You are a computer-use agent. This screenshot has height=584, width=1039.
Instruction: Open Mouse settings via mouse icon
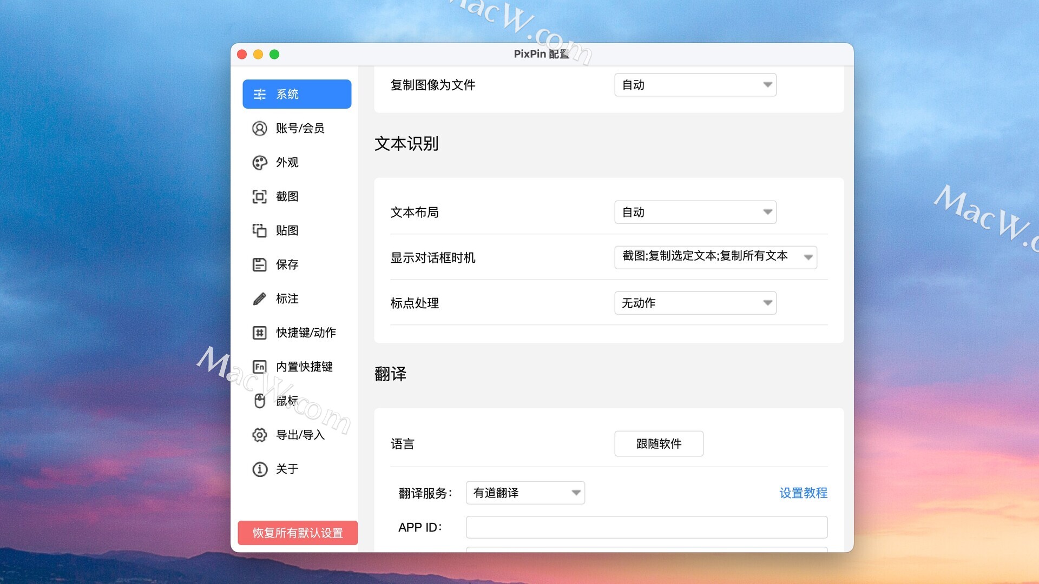[x=260, y=401]
